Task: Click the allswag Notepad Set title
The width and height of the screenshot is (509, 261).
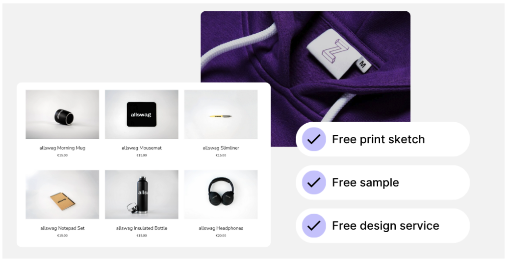Action: [x=62, y=228]
